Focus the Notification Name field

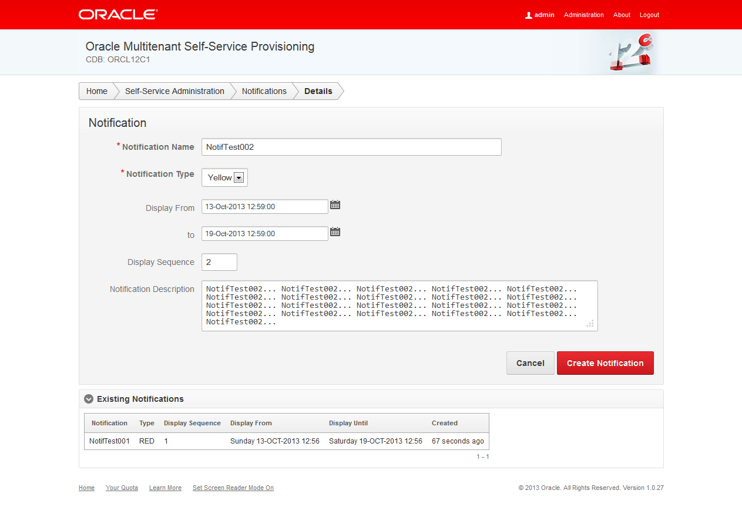click(x=351, y=147)
